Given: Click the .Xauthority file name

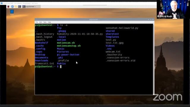Looking at the screenshot, I should [x=114, y=55].
